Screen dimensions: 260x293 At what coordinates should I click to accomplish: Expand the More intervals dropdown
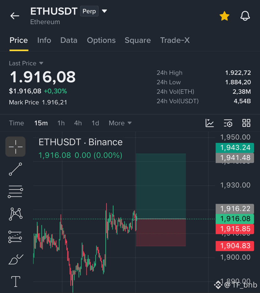point(120,123)
